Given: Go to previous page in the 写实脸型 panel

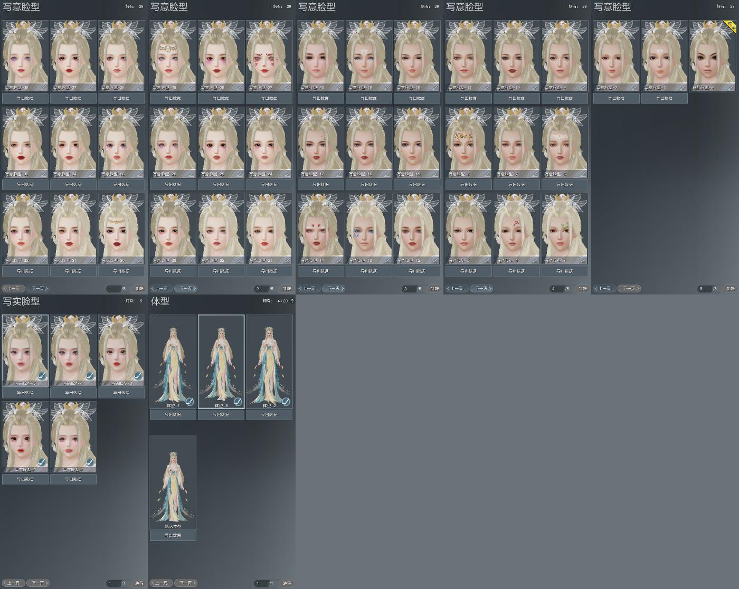Looking at the screenshot, I should tap(13, 583).
